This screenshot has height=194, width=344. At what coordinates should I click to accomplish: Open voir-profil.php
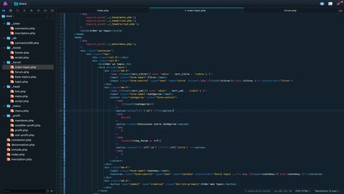[x=24, y=135]
